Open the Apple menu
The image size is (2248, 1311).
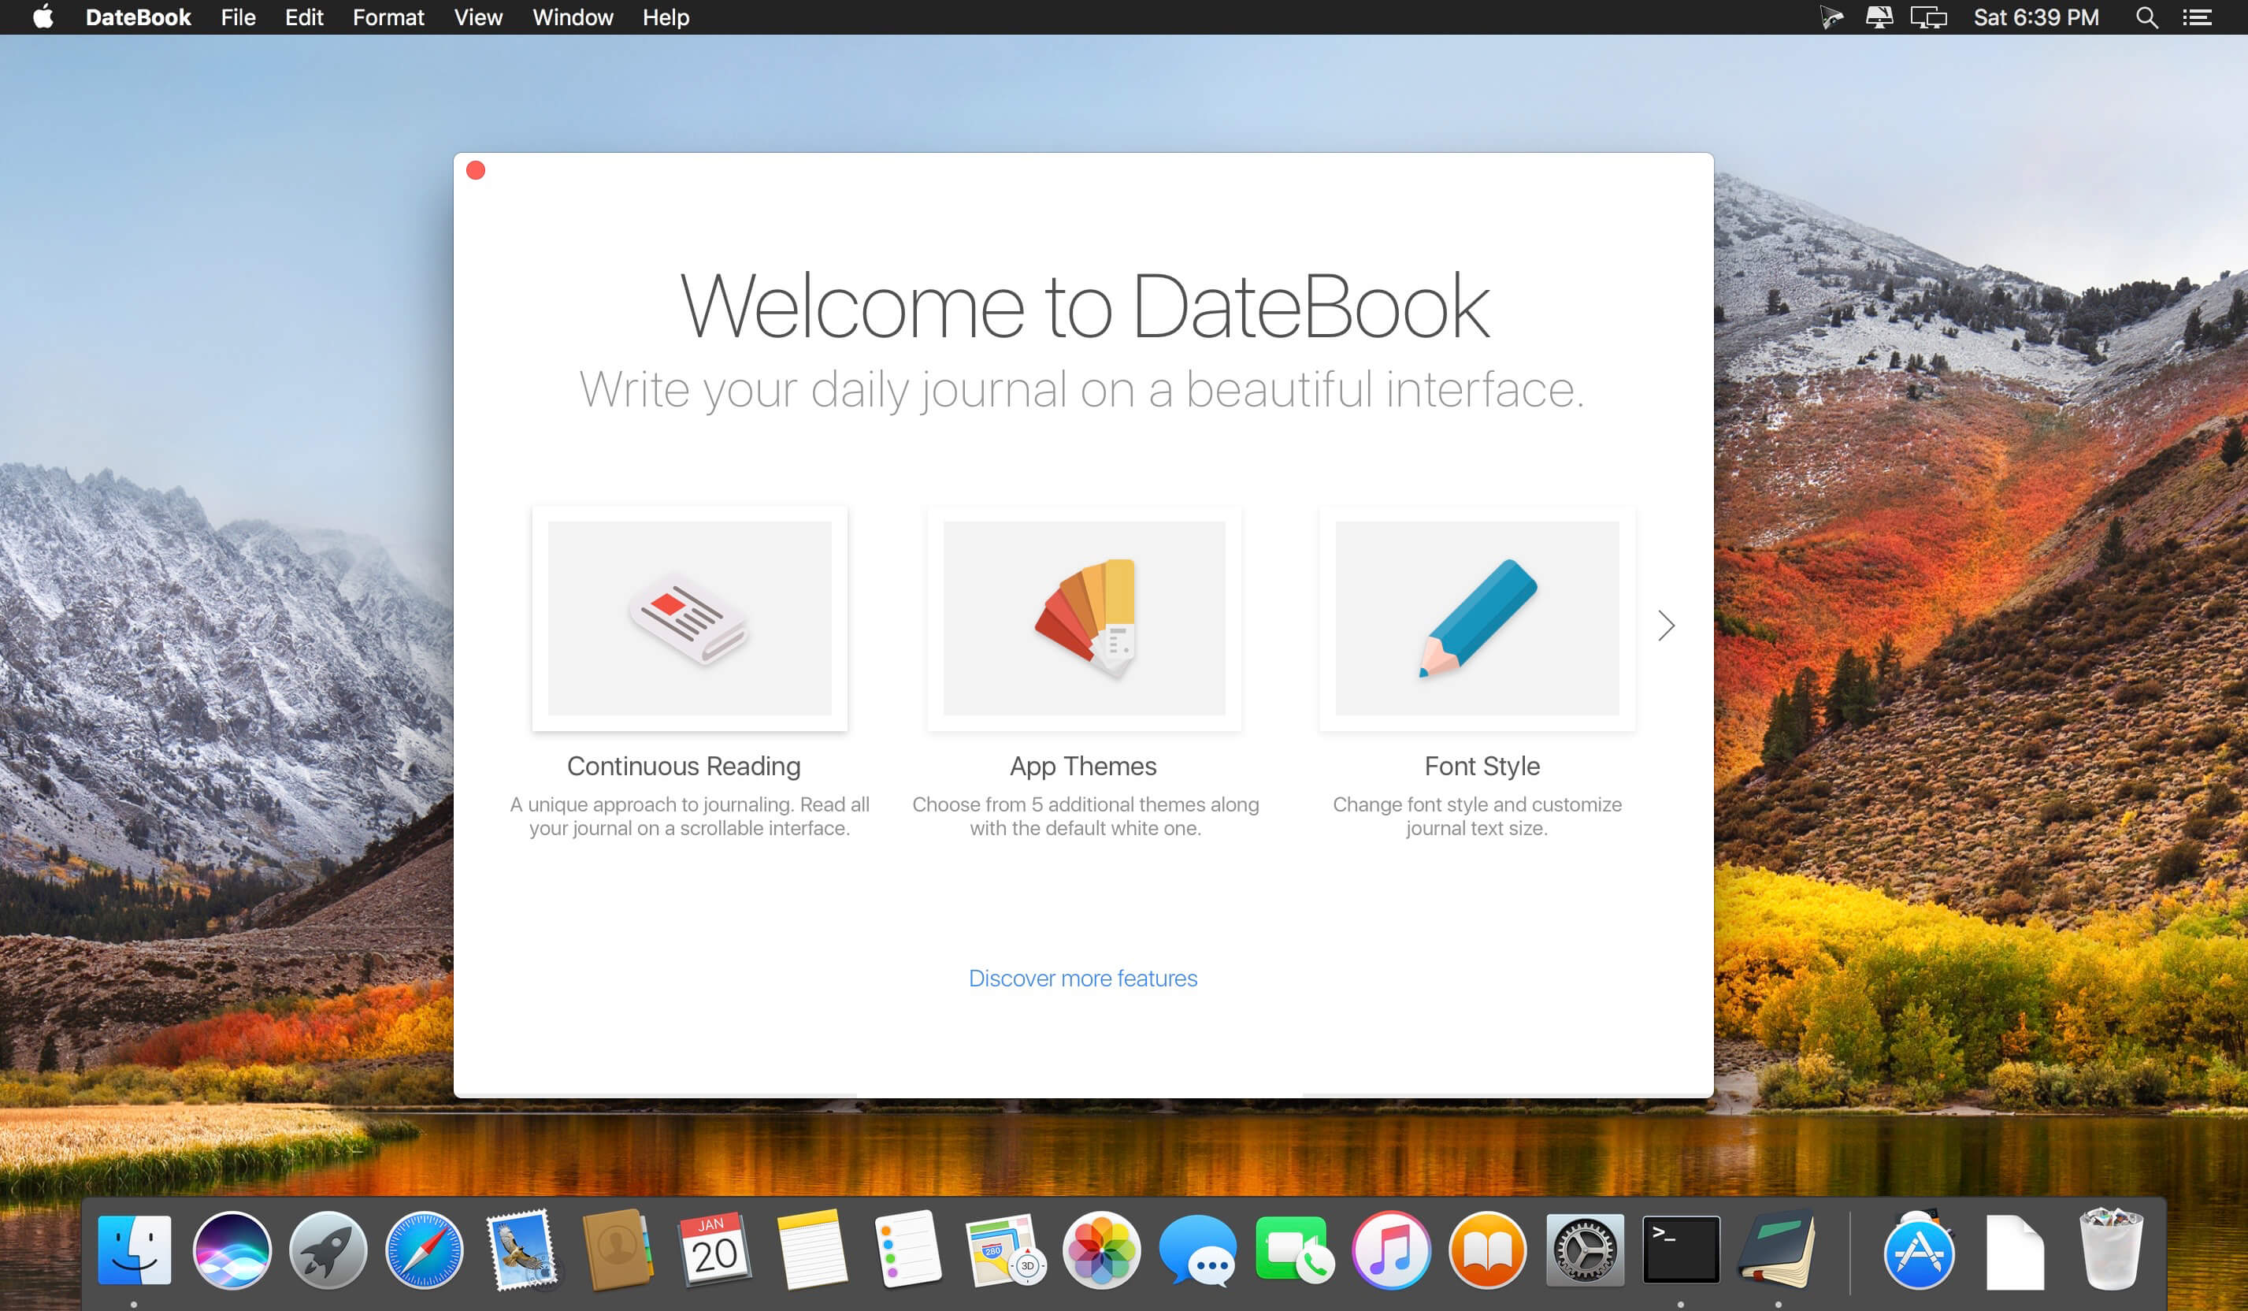[43, 17]
